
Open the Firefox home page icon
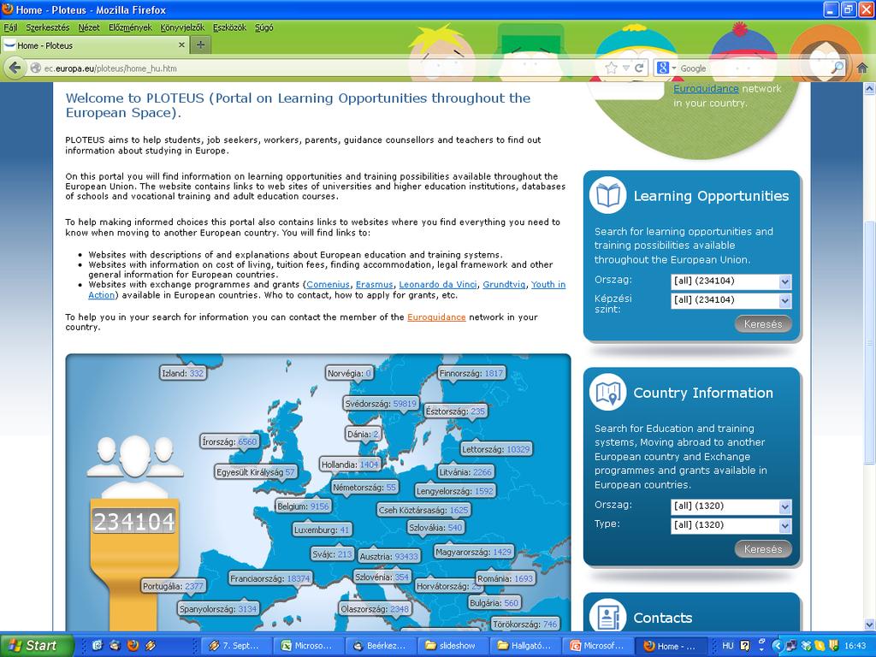(862, 68)
